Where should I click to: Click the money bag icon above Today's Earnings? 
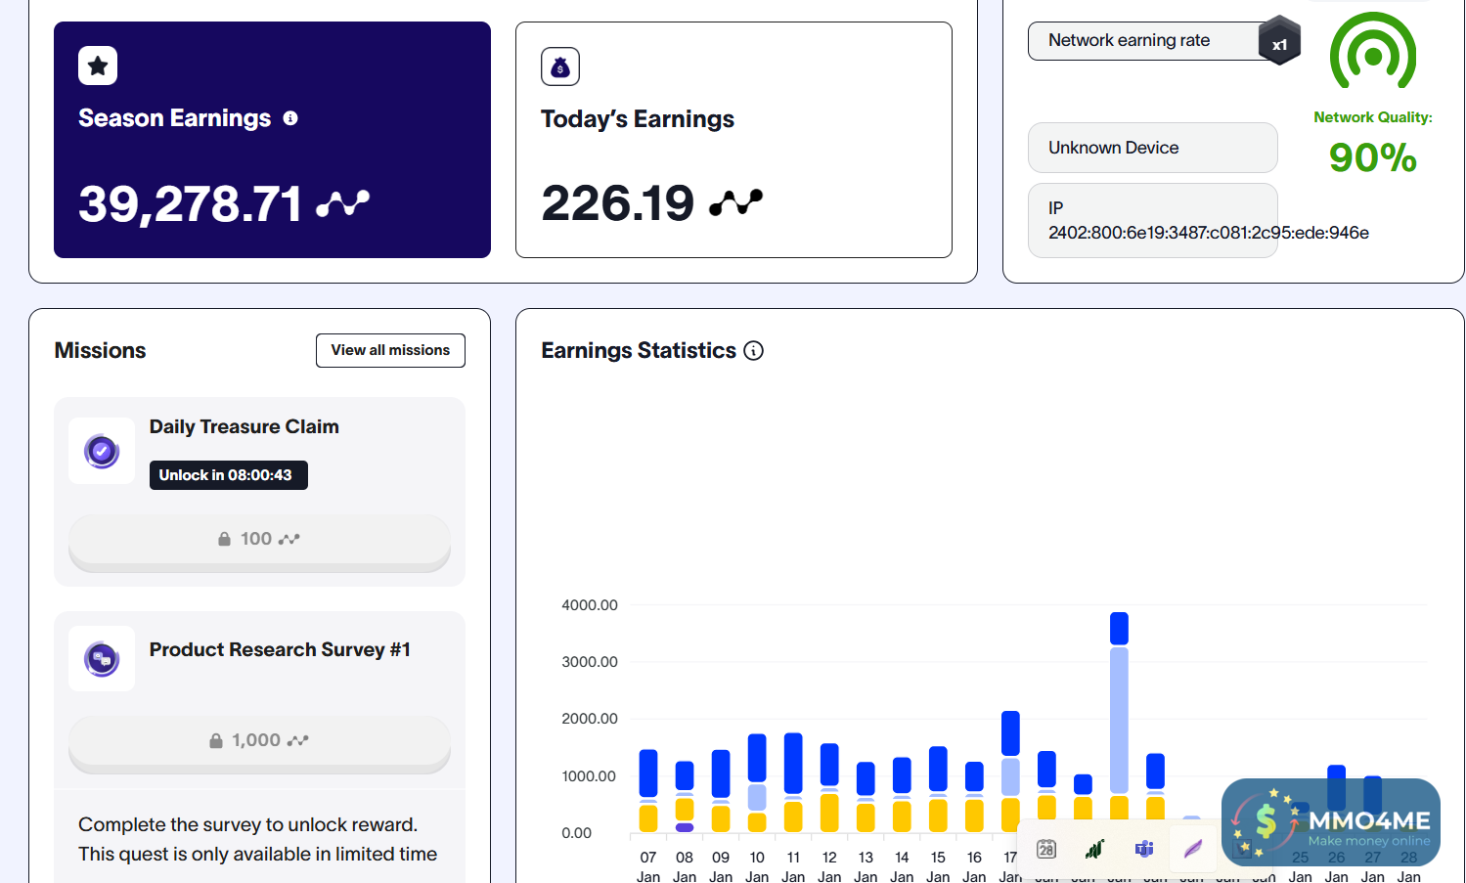point(560,66)
